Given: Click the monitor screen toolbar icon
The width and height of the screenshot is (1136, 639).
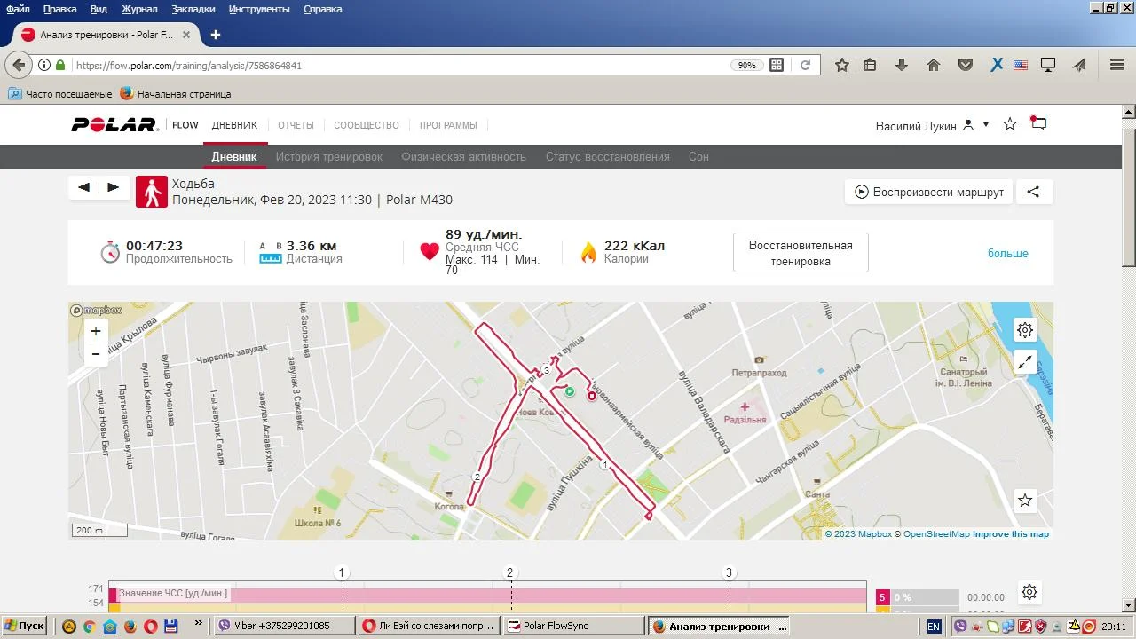Looking at the screenshot, I should click(1048, 65).
